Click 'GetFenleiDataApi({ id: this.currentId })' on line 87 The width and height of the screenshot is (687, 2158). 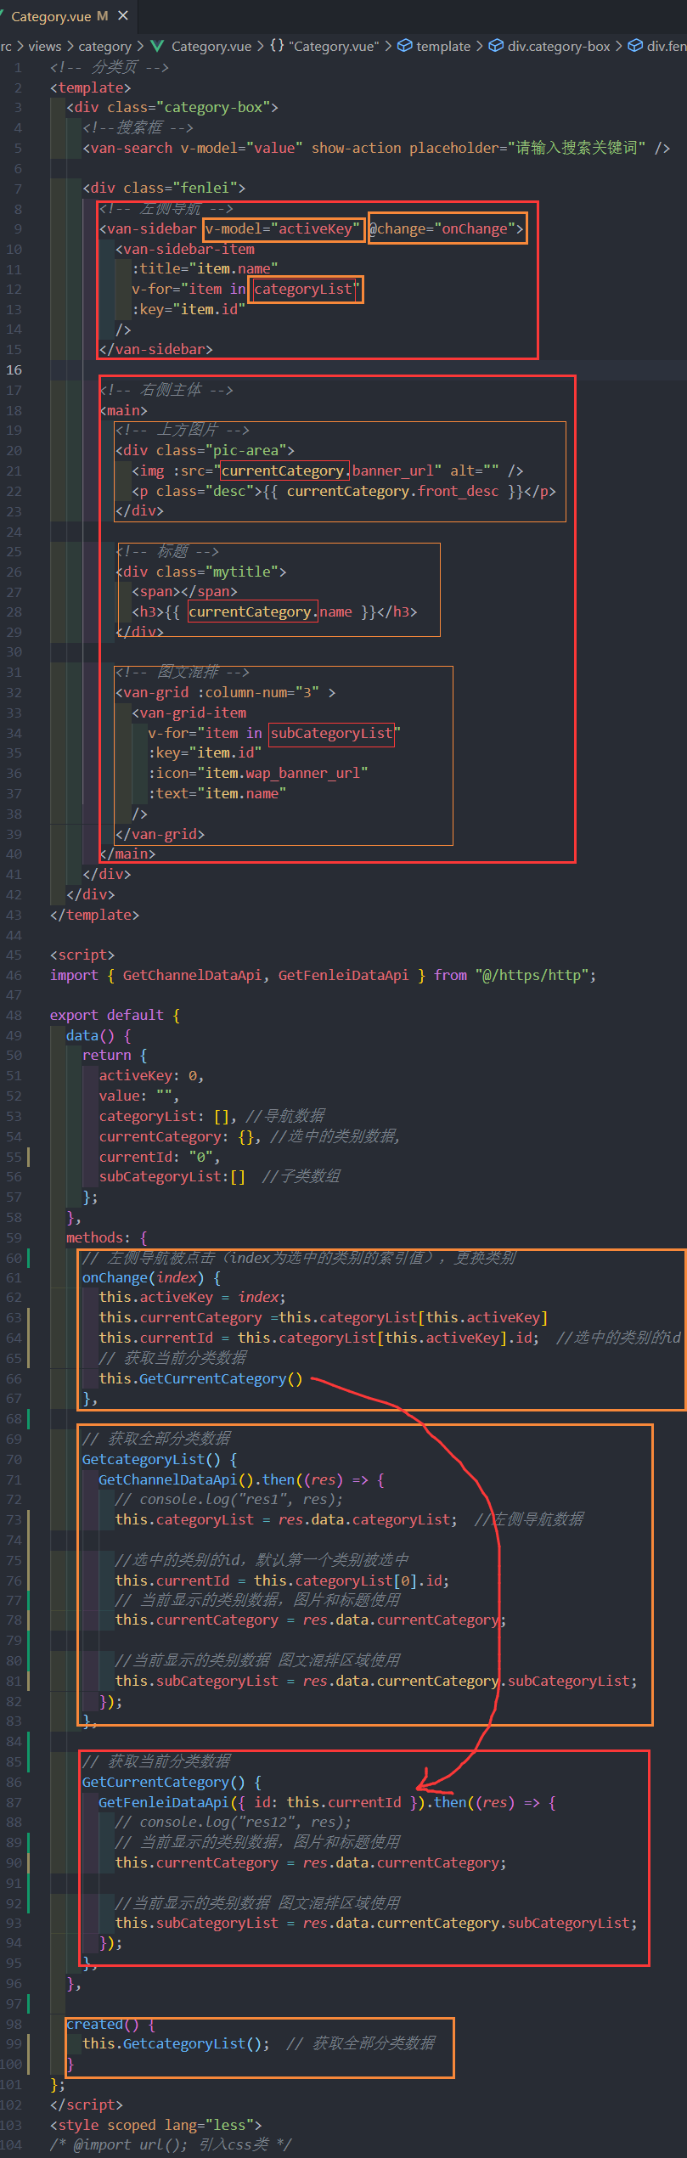262,1802
